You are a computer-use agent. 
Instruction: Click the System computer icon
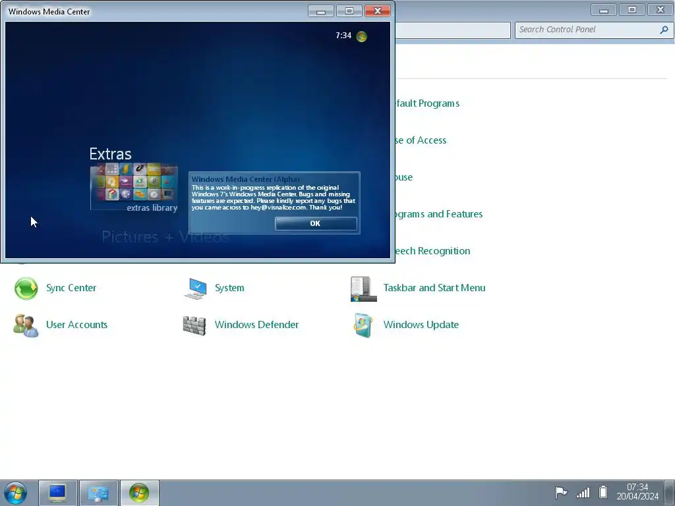(195, 289)
